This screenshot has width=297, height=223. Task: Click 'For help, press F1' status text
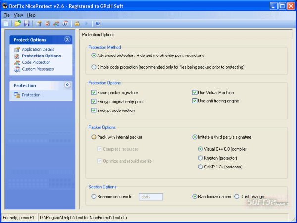[x=18, y=218]
